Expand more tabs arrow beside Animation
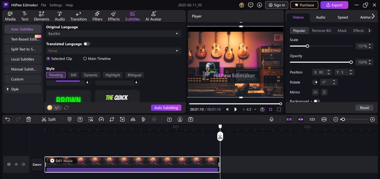The height and width of the screenshot is (179, 380). click(373, 16)
